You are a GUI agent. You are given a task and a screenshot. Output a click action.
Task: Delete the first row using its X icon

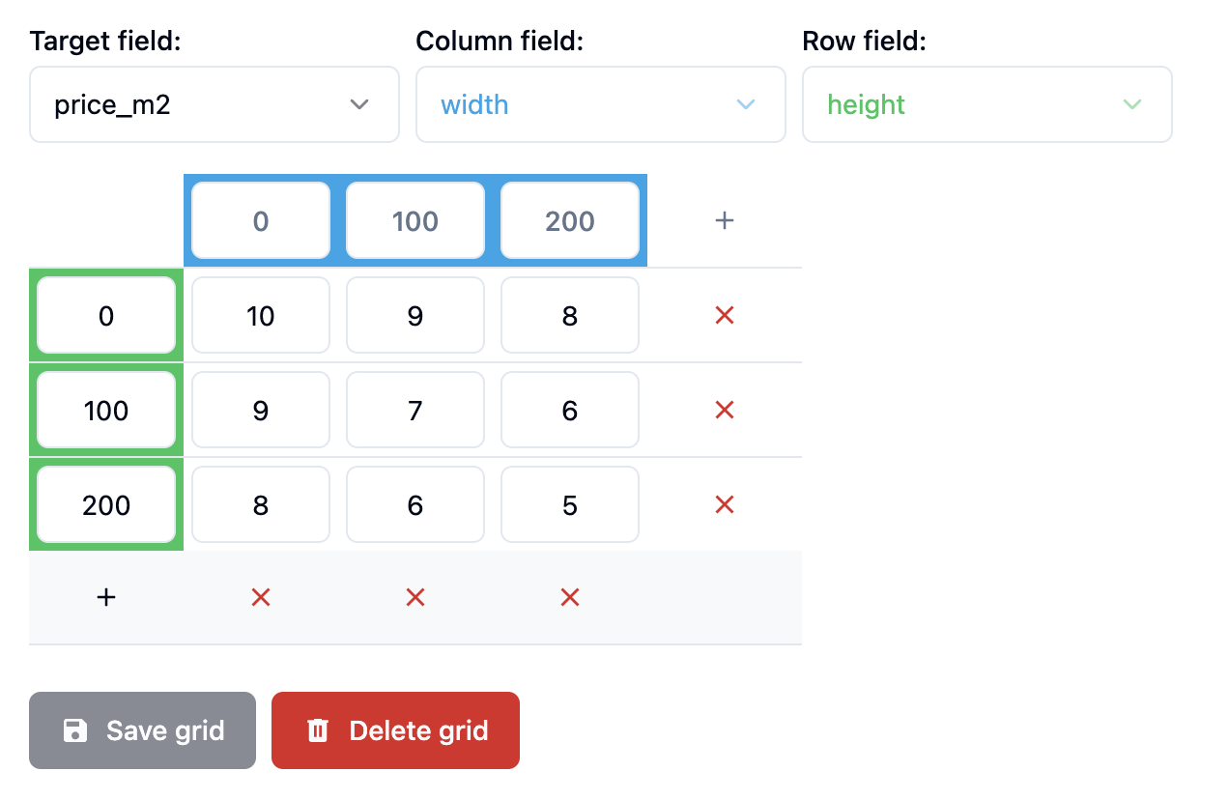[x=724, y=315]
